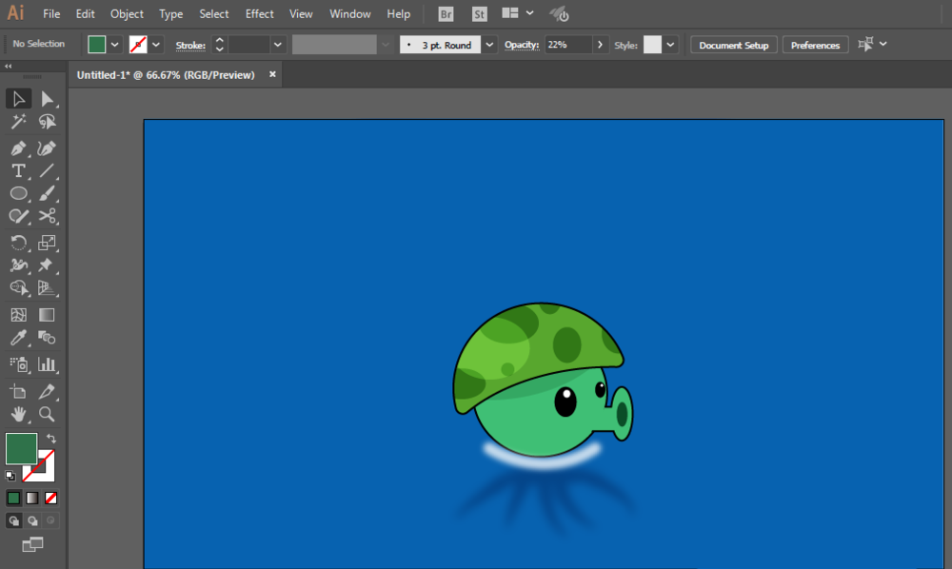The width and height of the screenshot is (952, 569).
Task: Set the paint mode to None
Action: point(51,498)
